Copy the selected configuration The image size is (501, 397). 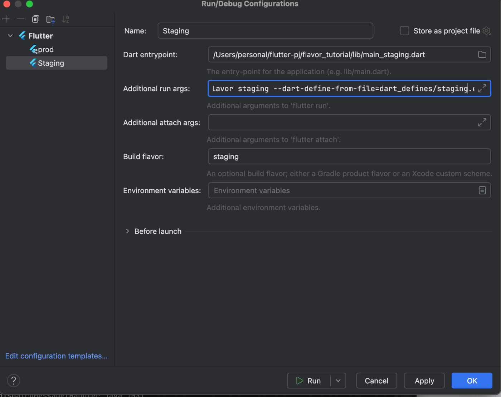click(x=35, y=19)
